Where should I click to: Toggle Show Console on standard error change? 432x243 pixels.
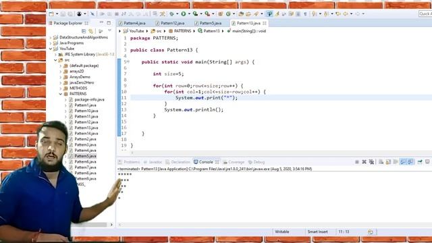pyautogui.click(x=410, y=162)
